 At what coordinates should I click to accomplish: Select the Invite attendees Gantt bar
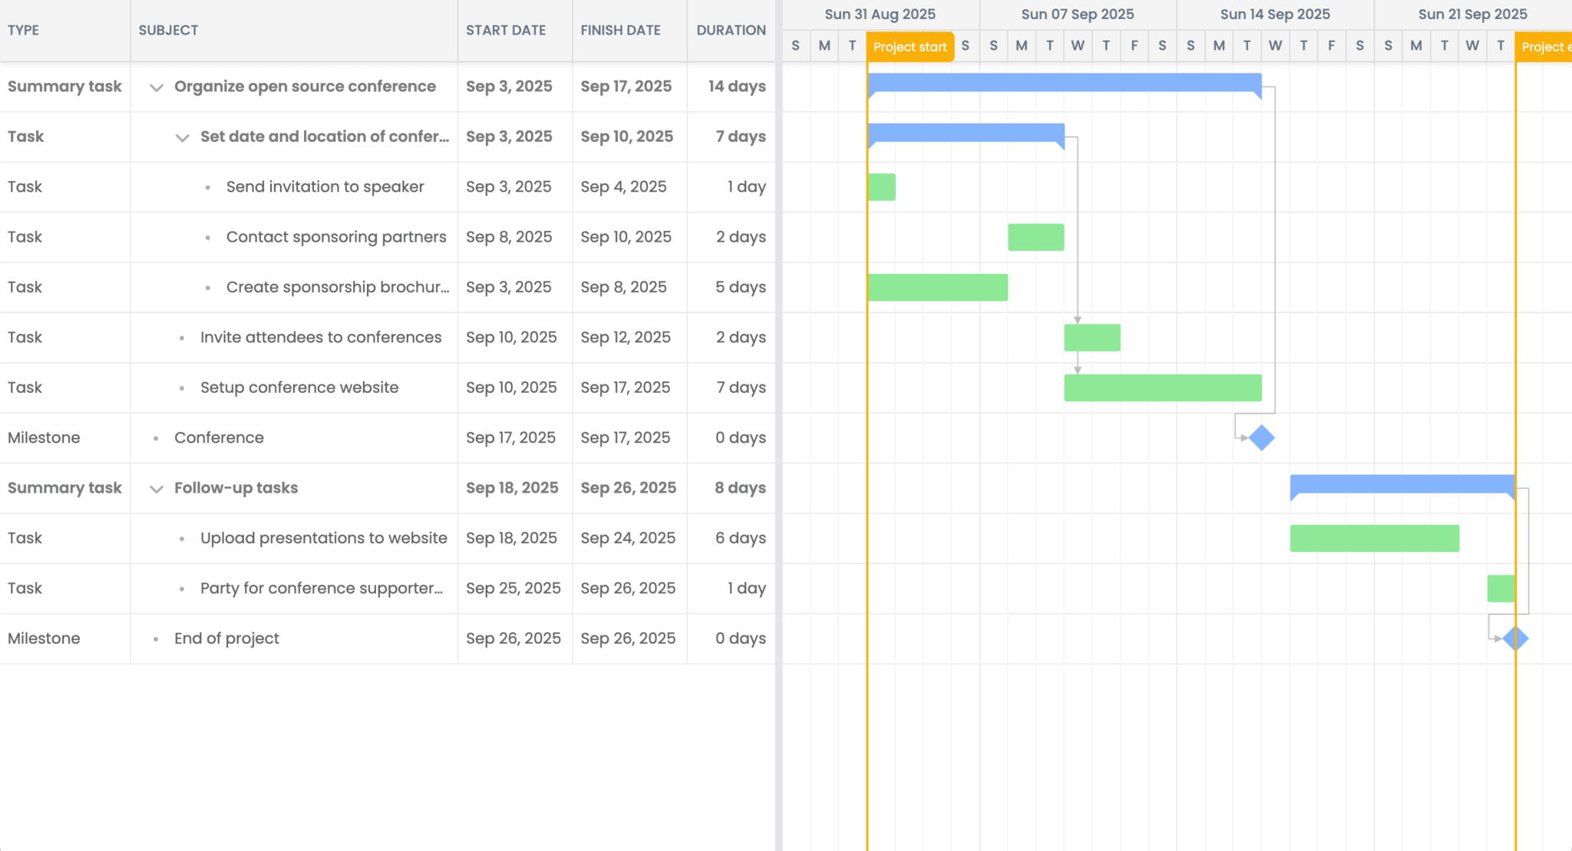tap(1091, 338)
